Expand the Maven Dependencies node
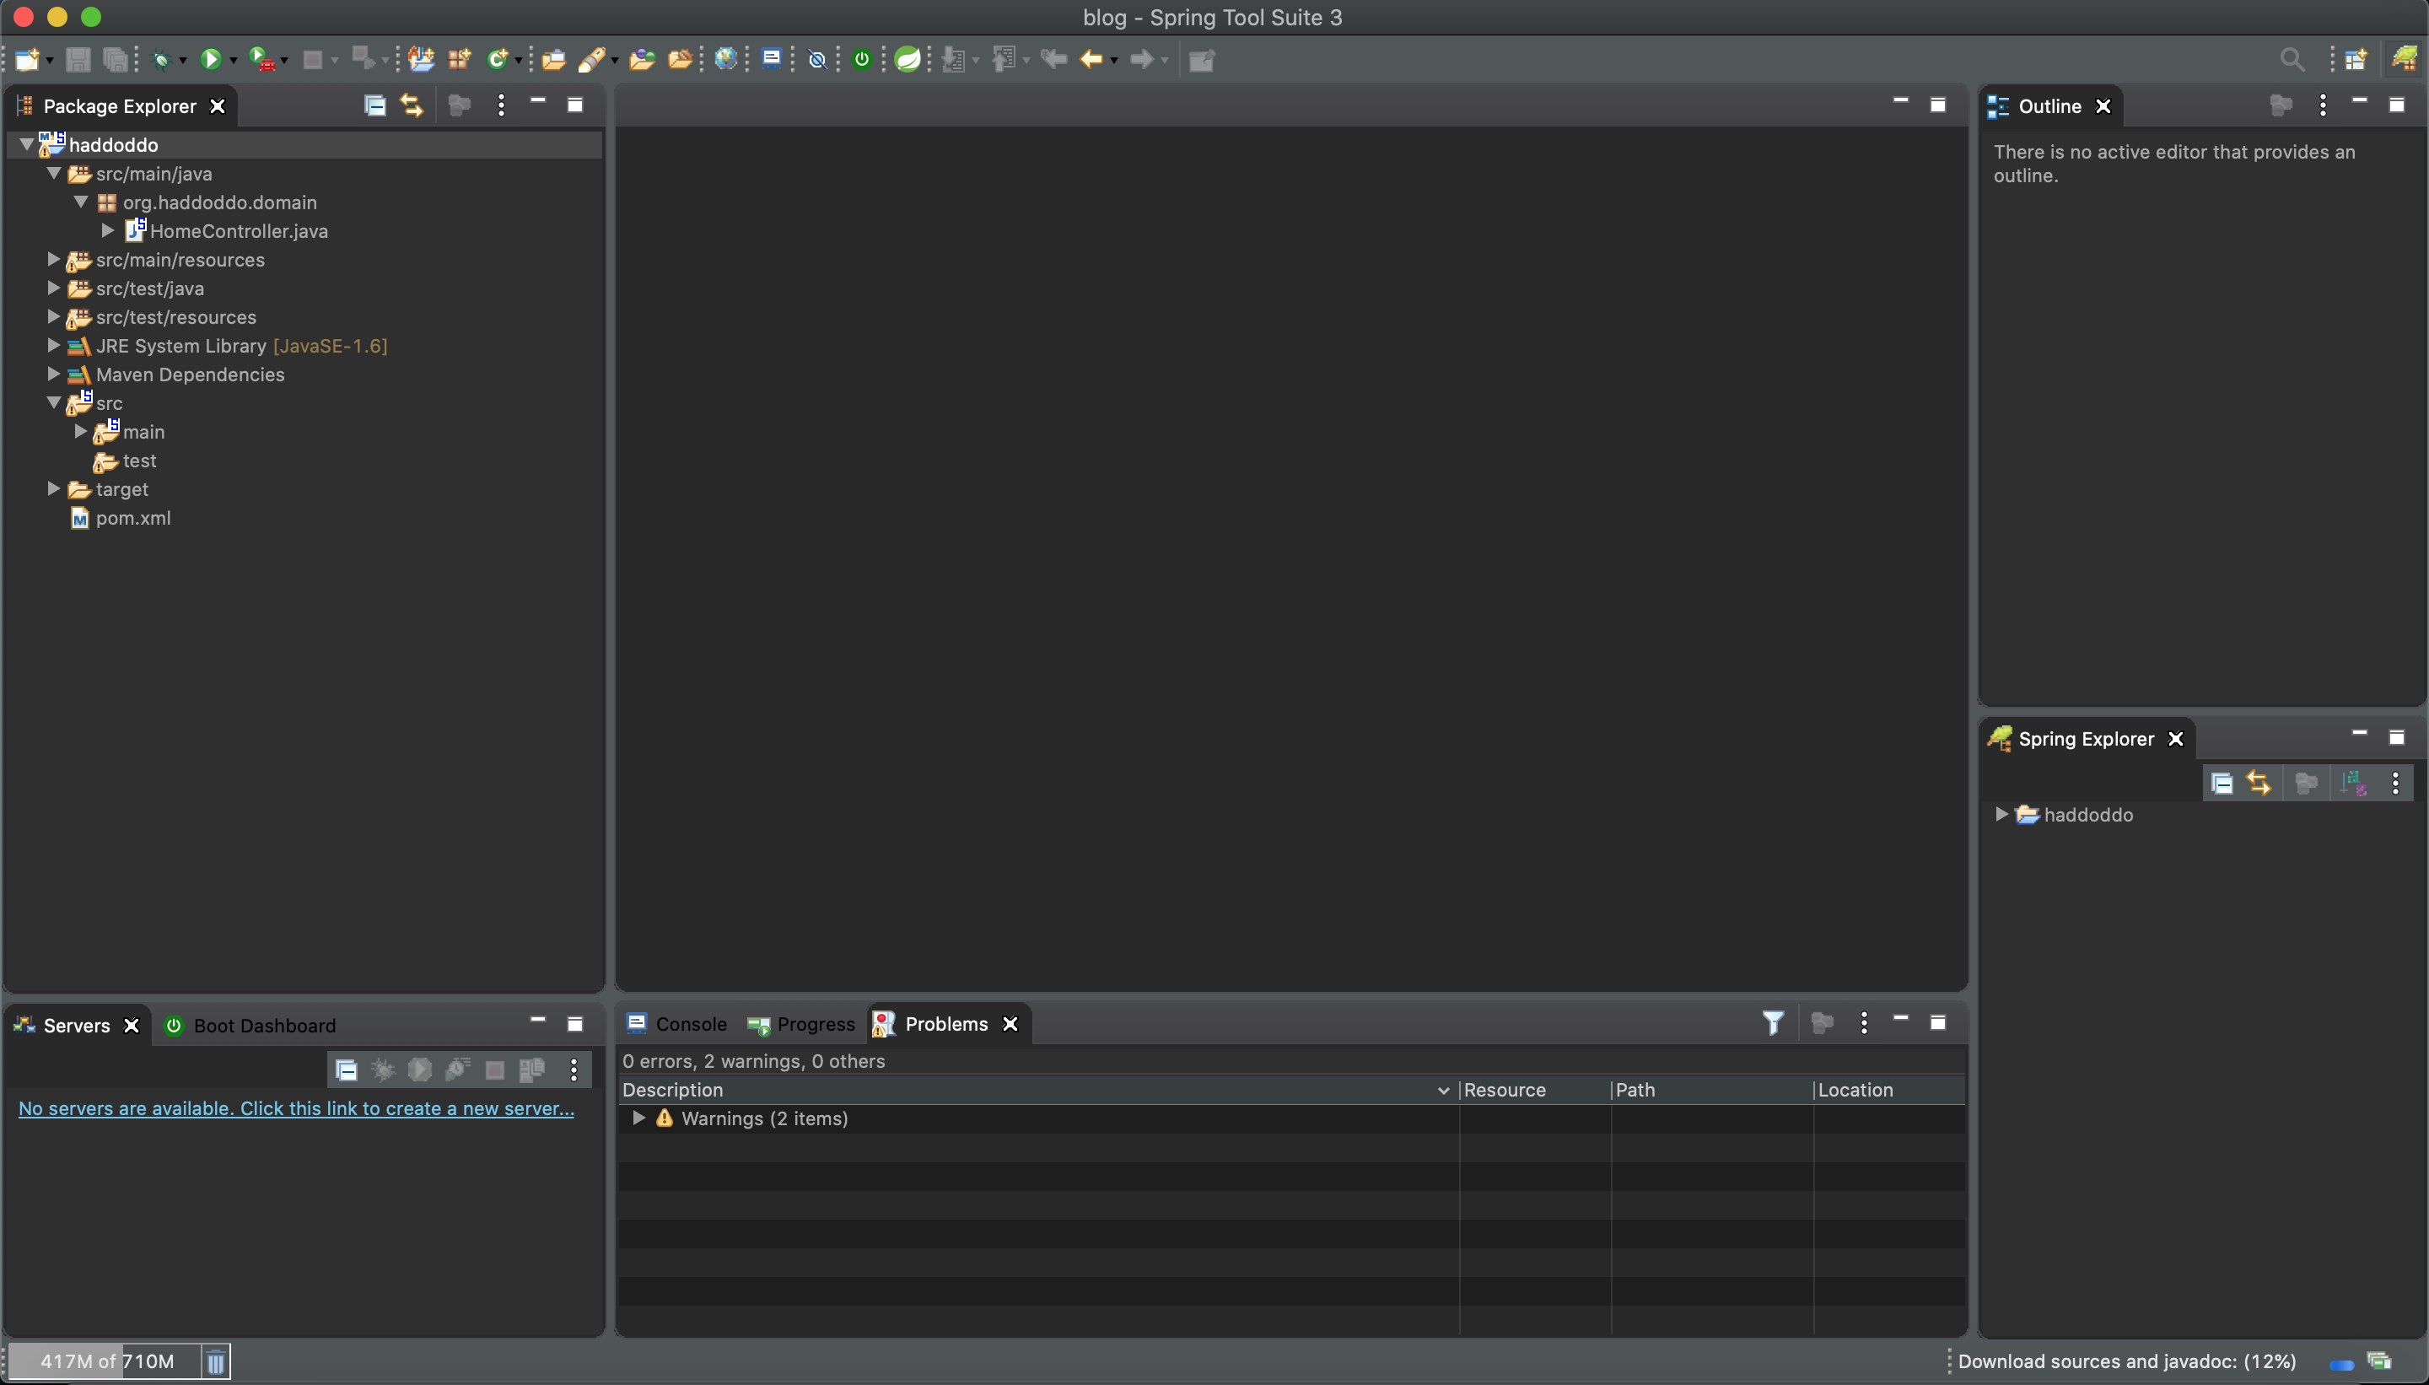 coord(54,375)
